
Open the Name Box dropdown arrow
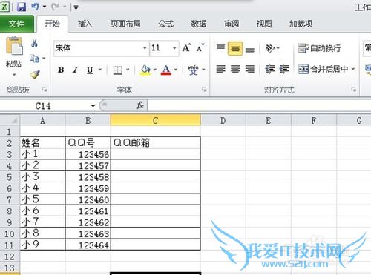click(93, 106)
